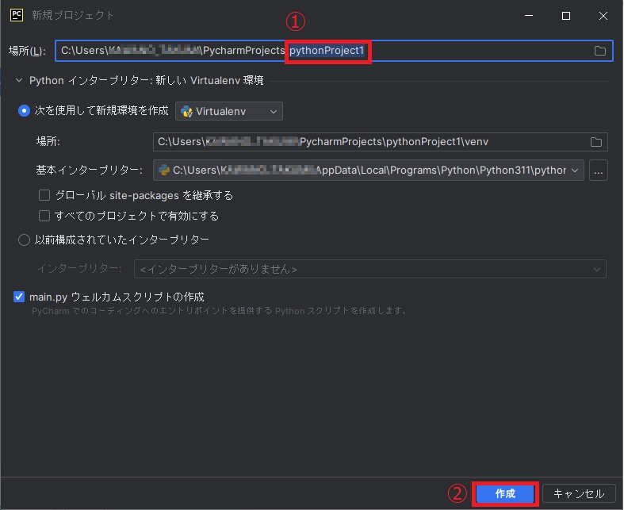Maximize the 新規プロジェクト window
The height and width of the screenshot is (510, 624).
(x=566, y=16)
